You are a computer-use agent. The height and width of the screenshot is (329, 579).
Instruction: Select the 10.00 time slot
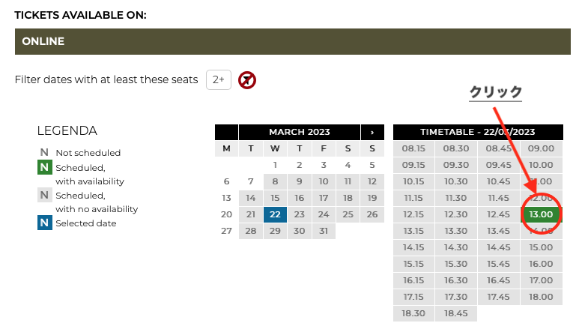point(541,165)
